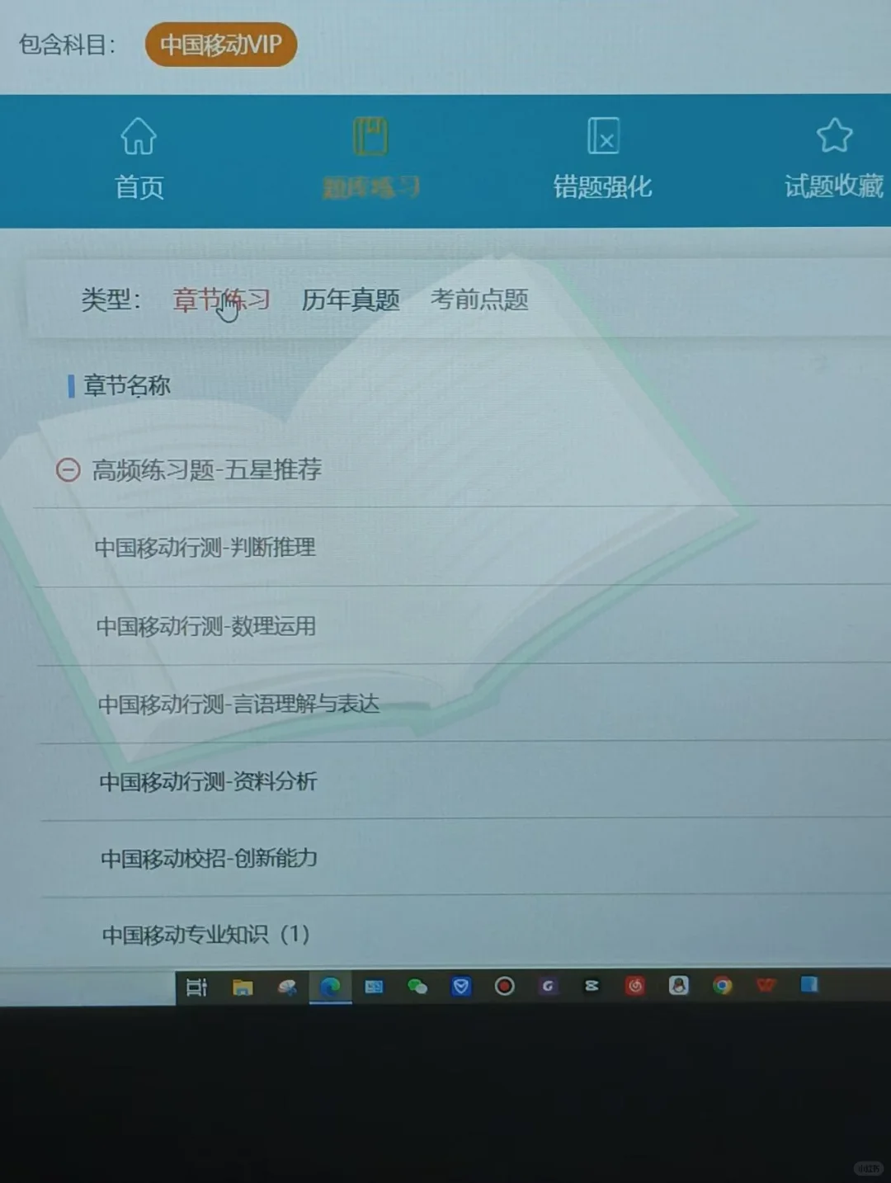Open 中国移动行测-数理运用 chapter
Image resolution: width=891 pixels, height=1183 pixels.
click(206, 626)
